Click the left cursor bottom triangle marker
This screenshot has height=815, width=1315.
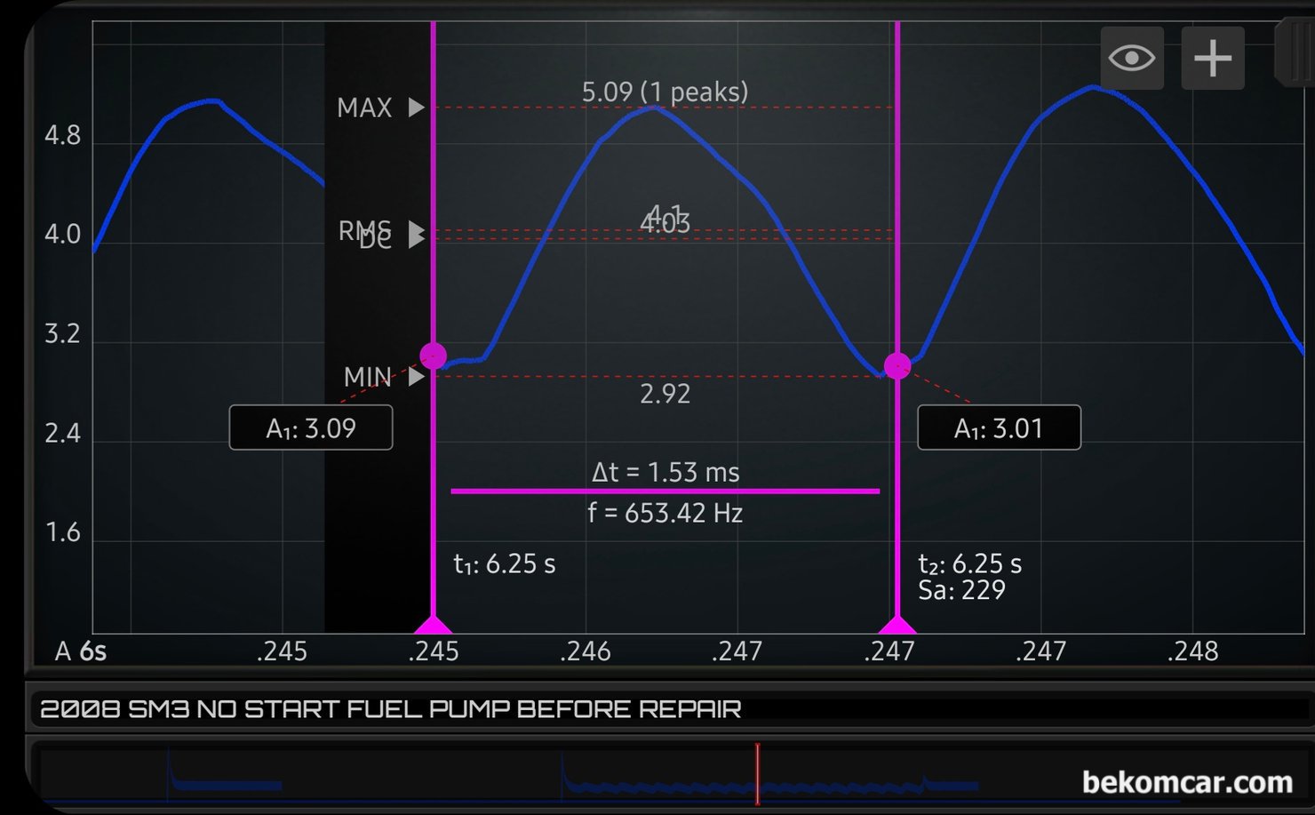(433, 624)
